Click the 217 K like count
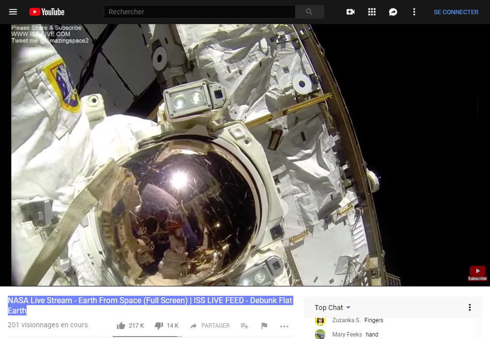Screen dimensions: 490x339 [x=136, y=326]
